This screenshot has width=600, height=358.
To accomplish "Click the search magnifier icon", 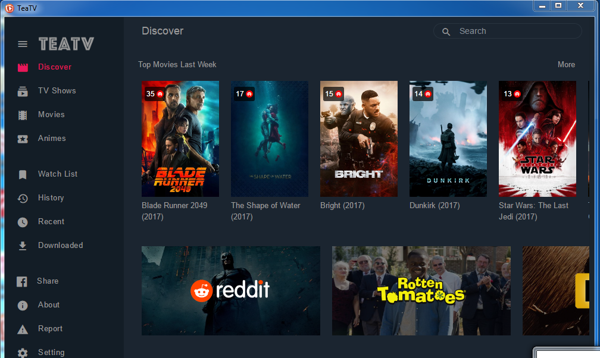I will coord(446,32).
